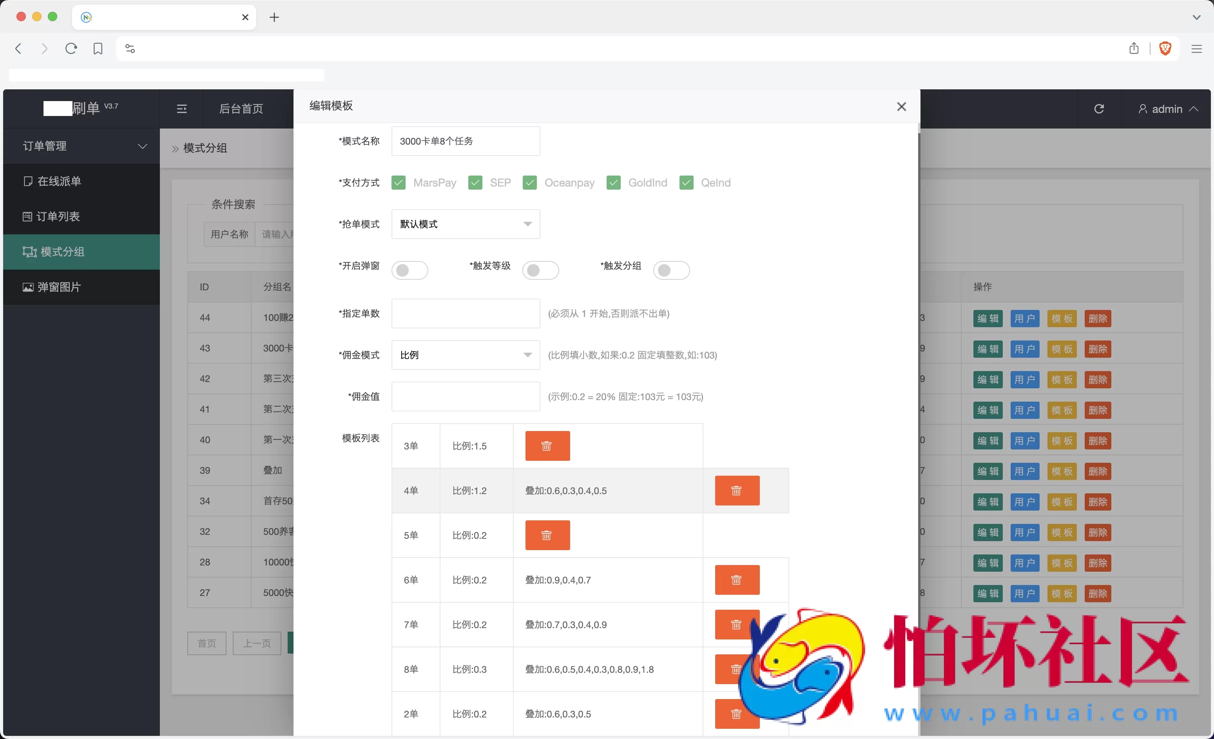The width and height of the screenshot is (1214, 739).
Task: Click the 指定单数 input field
Action: point(465,313)
